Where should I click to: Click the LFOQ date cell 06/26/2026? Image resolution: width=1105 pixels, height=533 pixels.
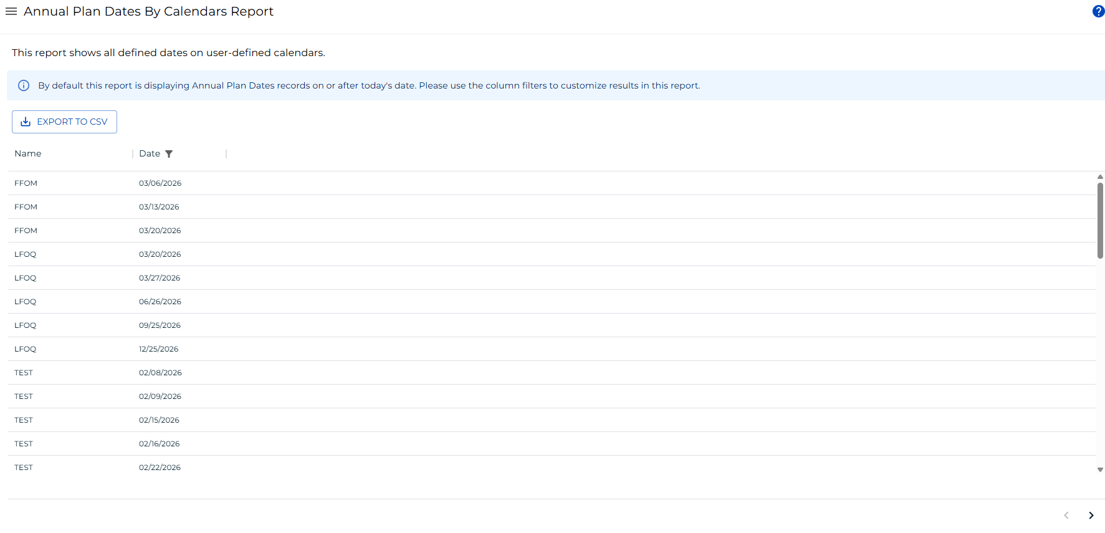[x=160, y=302]
